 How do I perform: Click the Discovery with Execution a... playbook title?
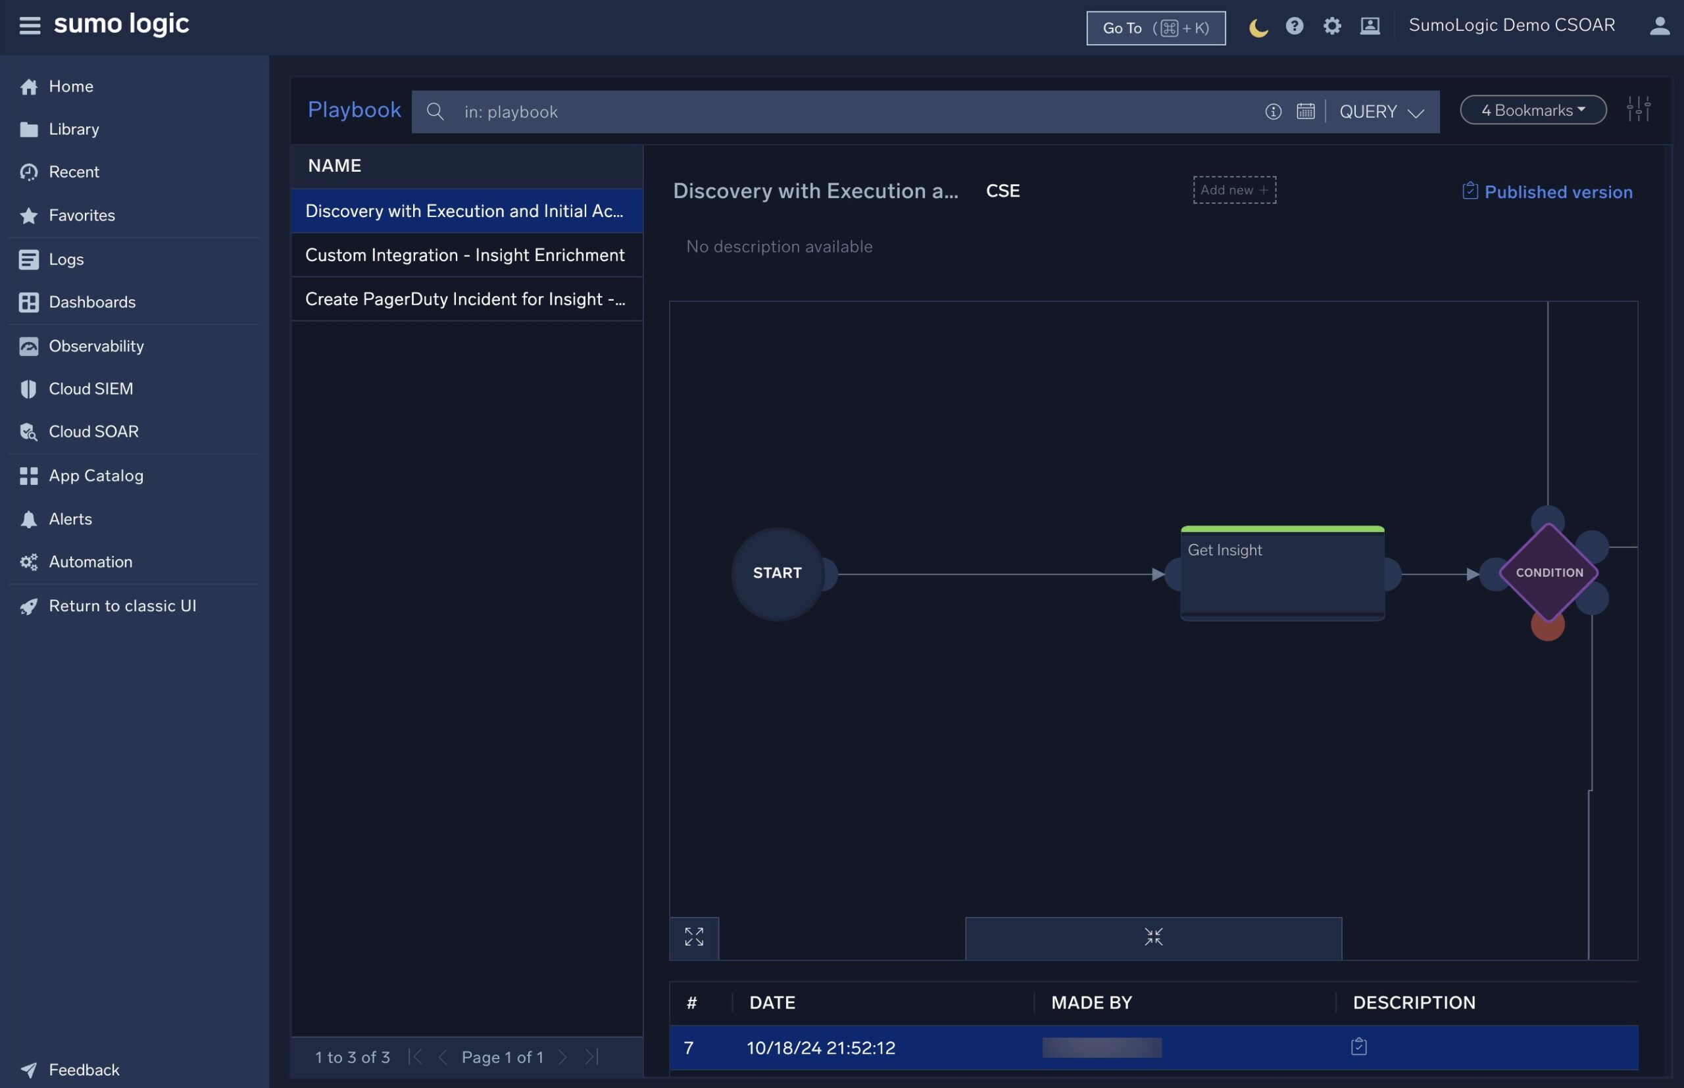pyautogui.click(x=816, y=191)
